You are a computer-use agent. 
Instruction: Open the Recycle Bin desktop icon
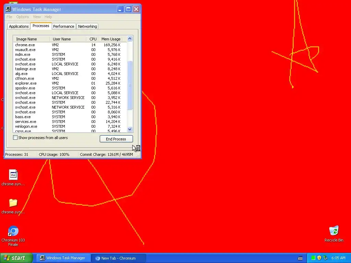pyautogui.click(x=334, y=234)
